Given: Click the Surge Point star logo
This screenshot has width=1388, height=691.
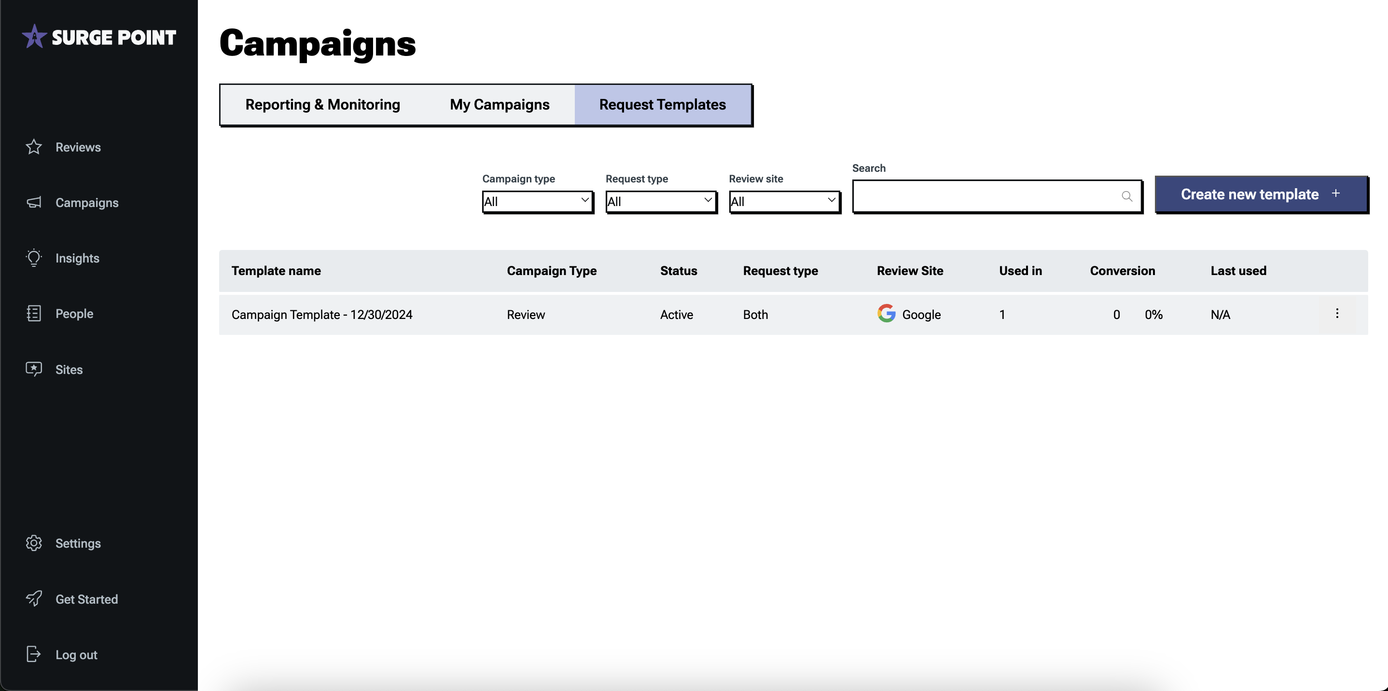Looking at the screenshot, I should 34,37.
